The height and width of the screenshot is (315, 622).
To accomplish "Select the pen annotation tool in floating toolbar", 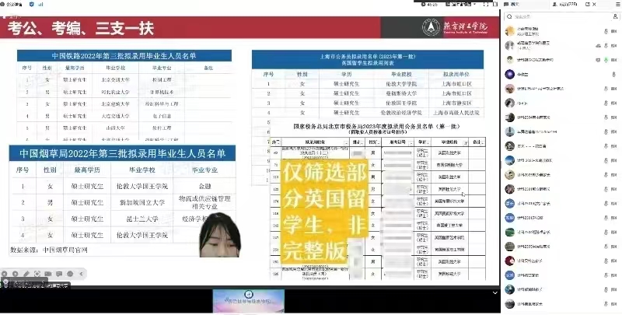I will (x=26, y=274).
